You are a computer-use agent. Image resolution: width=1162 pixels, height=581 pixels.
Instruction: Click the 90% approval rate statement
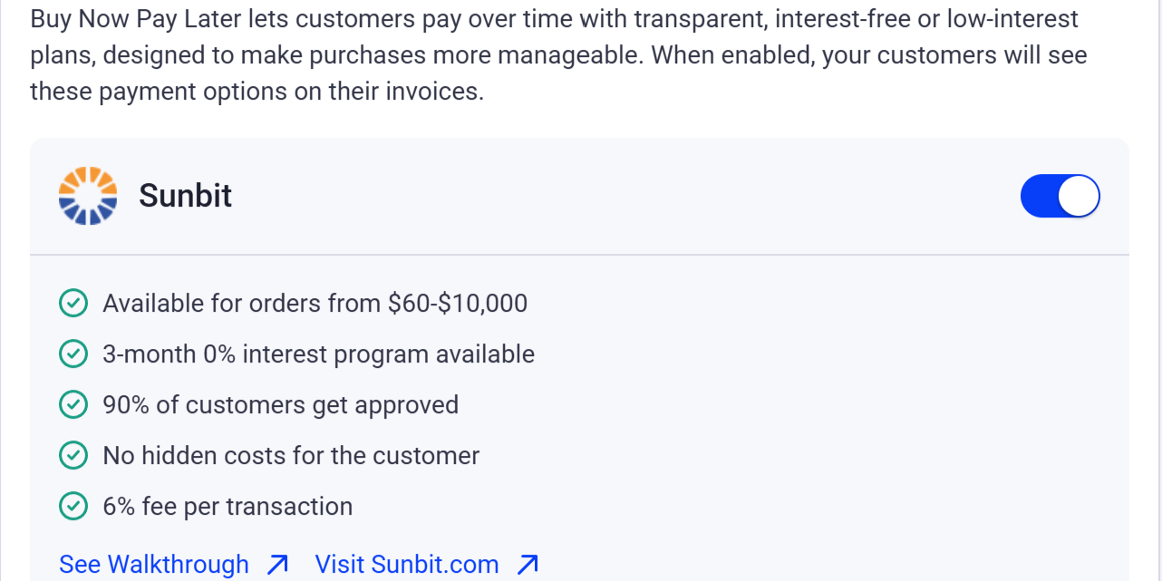(281, 404)
